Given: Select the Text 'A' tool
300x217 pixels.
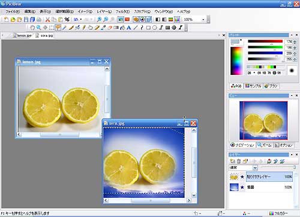Looking at the screenshot, I should pos(129,28).
